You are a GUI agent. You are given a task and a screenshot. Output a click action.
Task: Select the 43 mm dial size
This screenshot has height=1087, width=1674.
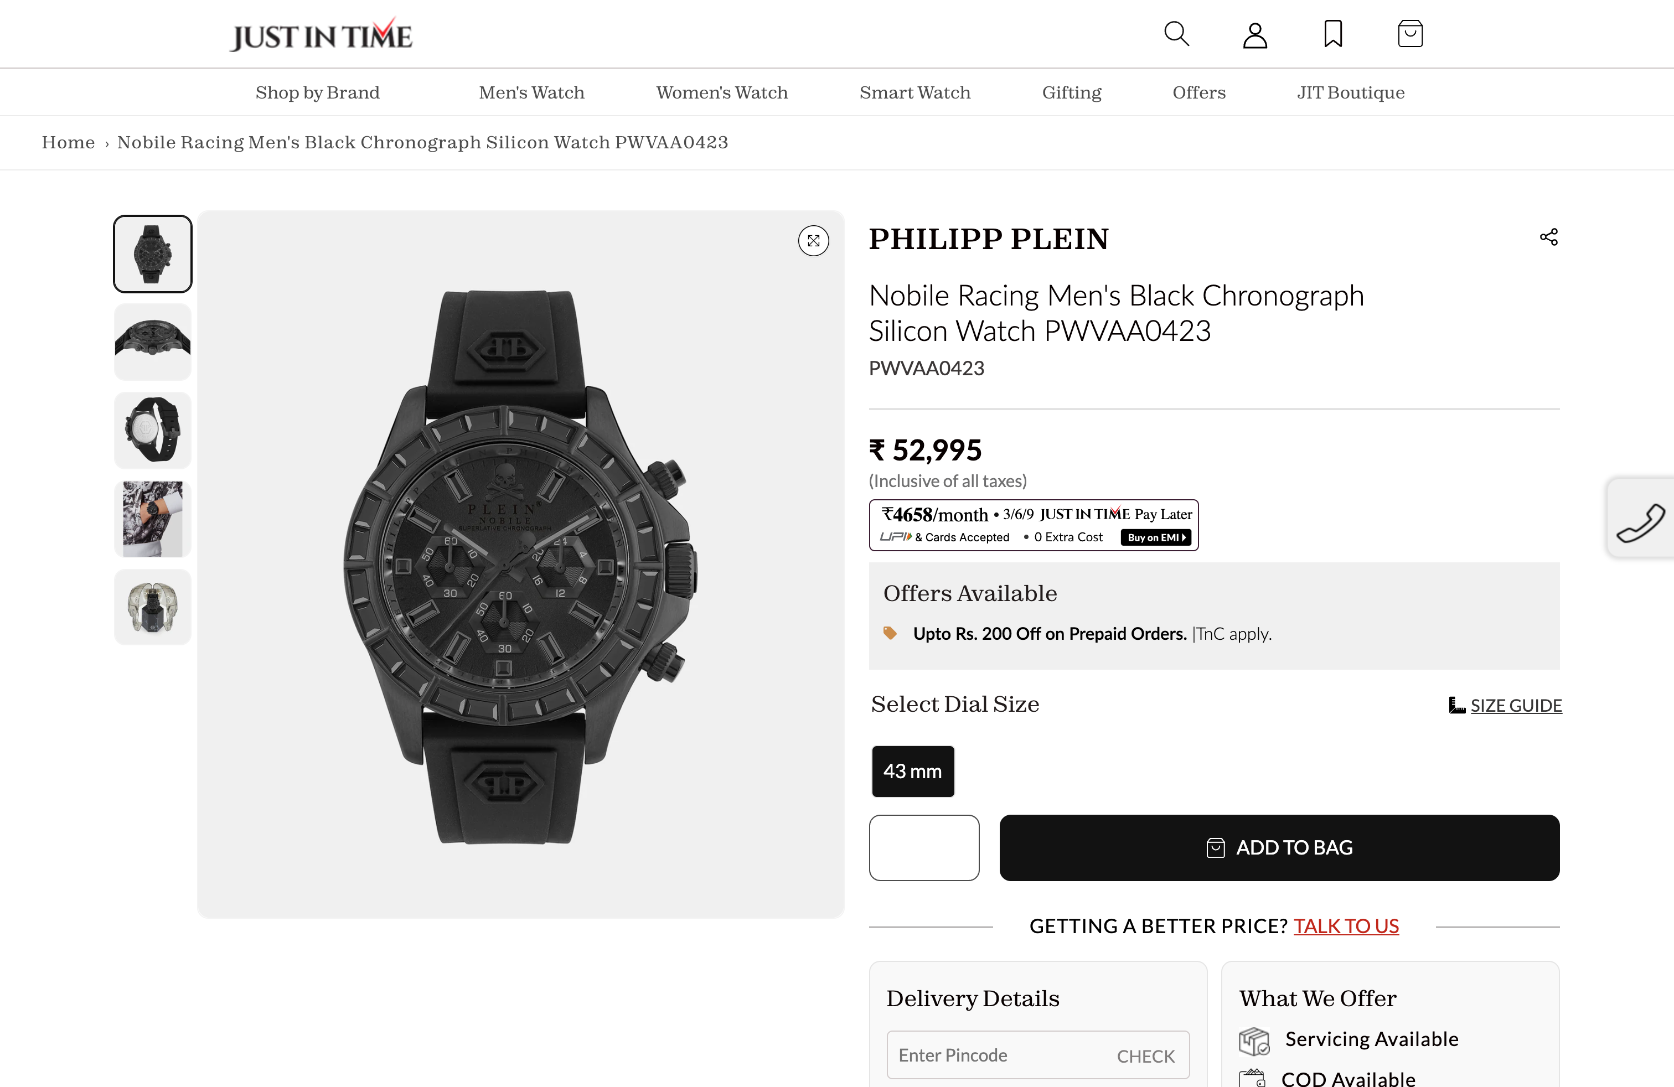[912, 772]
